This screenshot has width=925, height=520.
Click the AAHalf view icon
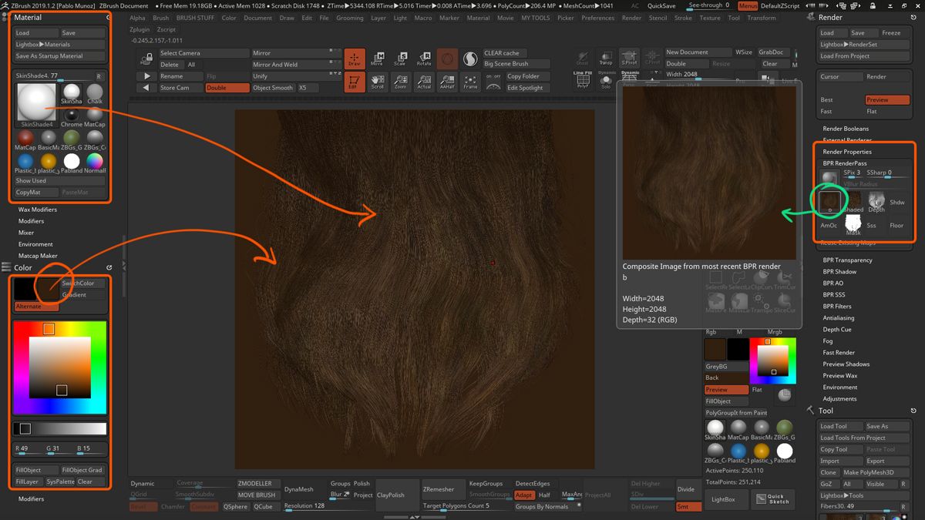tap(447, 82)
